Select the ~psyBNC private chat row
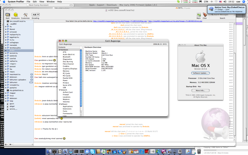248x155 pixels. point(19,24)
